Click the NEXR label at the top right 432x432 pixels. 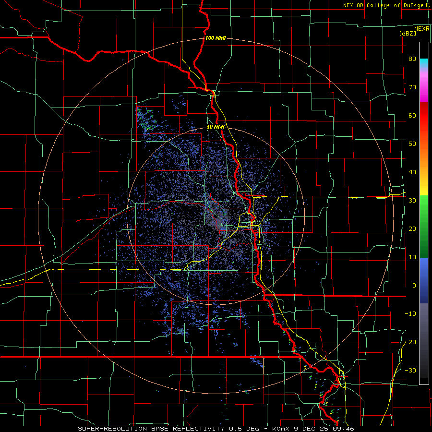(422, 29)
